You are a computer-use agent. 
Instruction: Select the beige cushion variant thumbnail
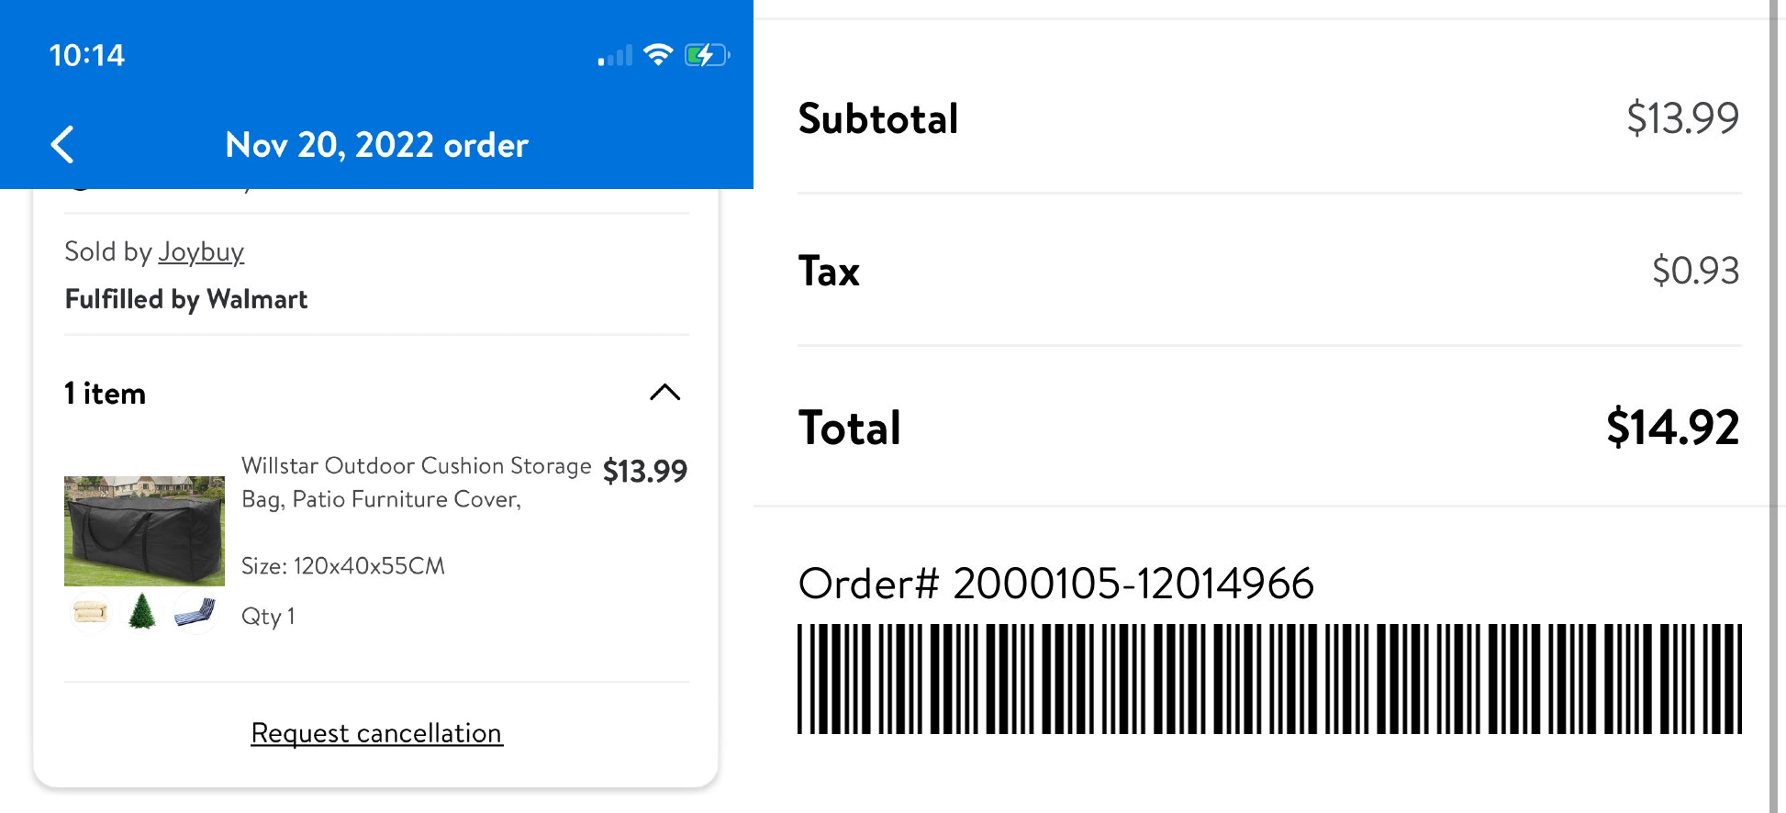tap(90, 611)
